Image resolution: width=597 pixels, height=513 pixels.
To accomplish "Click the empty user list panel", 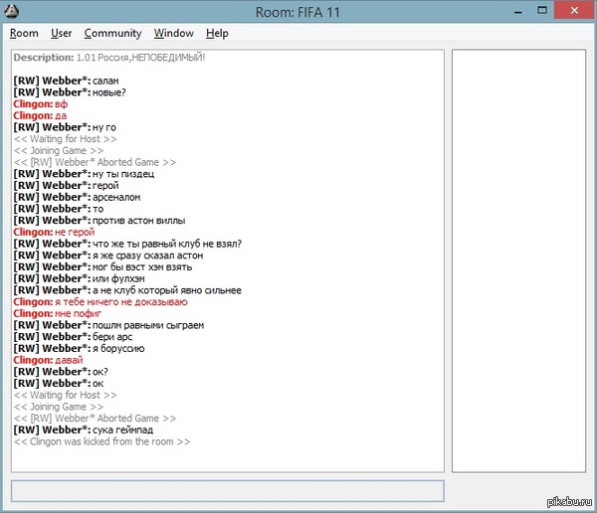I will (518, 260).
